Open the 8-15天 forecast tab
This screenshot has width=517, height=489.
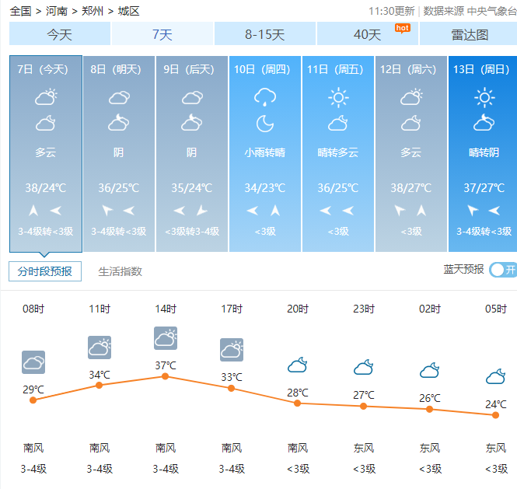tap(265, 34)
